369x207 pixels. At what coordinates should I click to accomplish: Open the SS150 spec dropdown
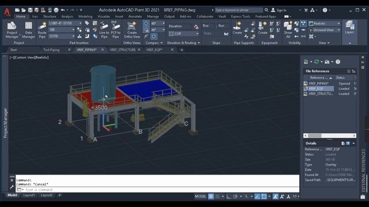tap(73, 36)
